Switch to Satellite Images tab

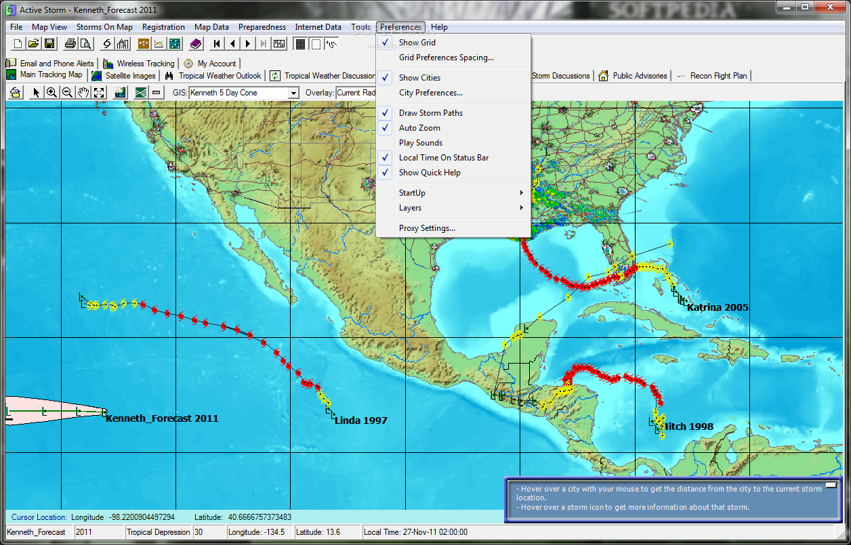coord(123,76)
